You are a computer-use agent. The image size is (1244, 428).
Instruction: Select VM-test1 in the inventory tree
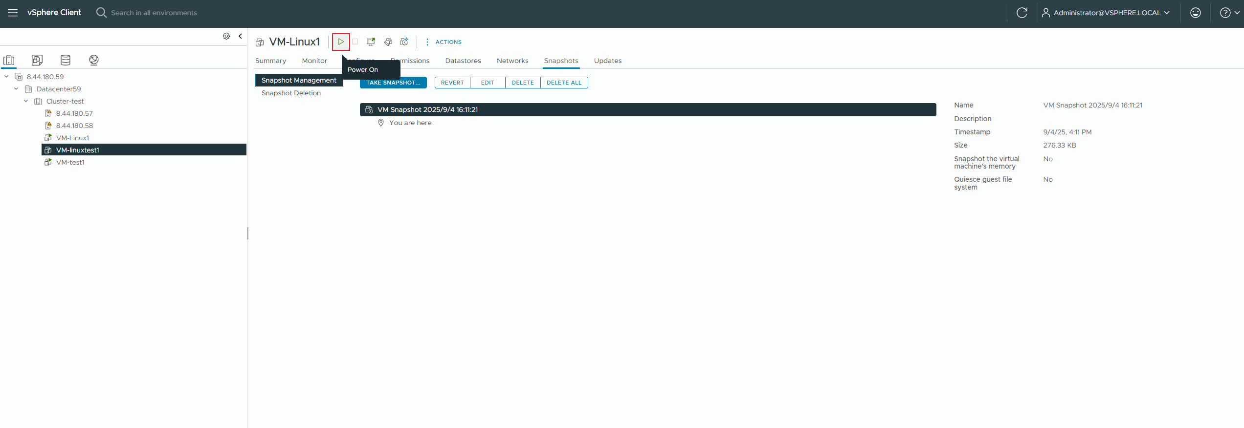[x=70, y=162]
